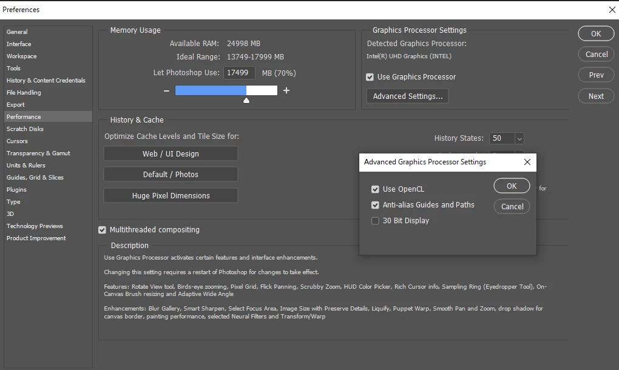Select the Performance section
The image size is (619, 370).
(48, 116)
